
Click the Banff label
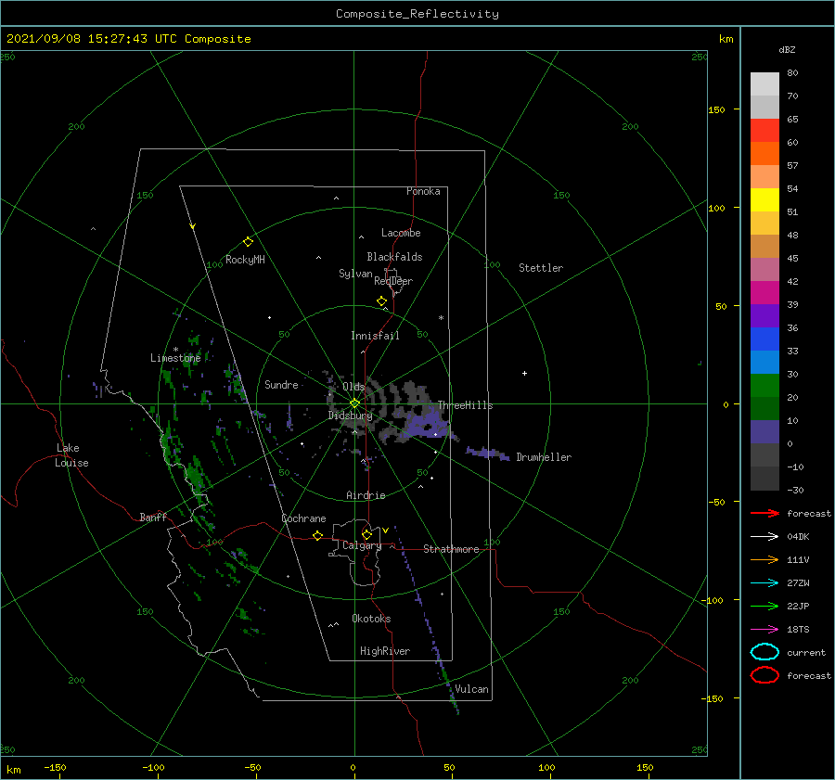click(153, 517)
